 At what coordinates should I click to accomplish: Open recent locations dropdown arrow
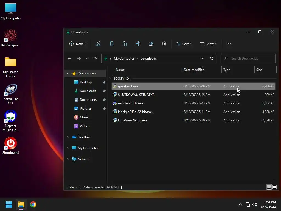[87, 59]
